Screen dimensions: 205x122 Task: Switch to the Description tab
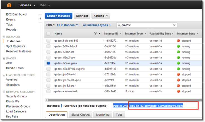57,114
